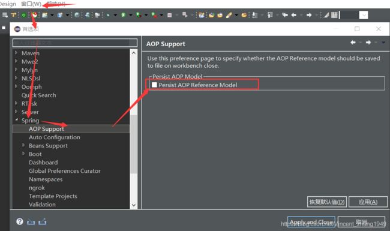Open the AOP Support page view menu arrow
This screenshot has height=231, width=390.
pos(383,43)
